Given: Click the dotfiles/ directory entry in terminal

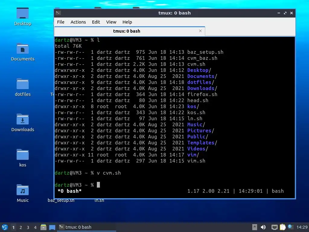Looking at the screenshot, I should (201, 82).
